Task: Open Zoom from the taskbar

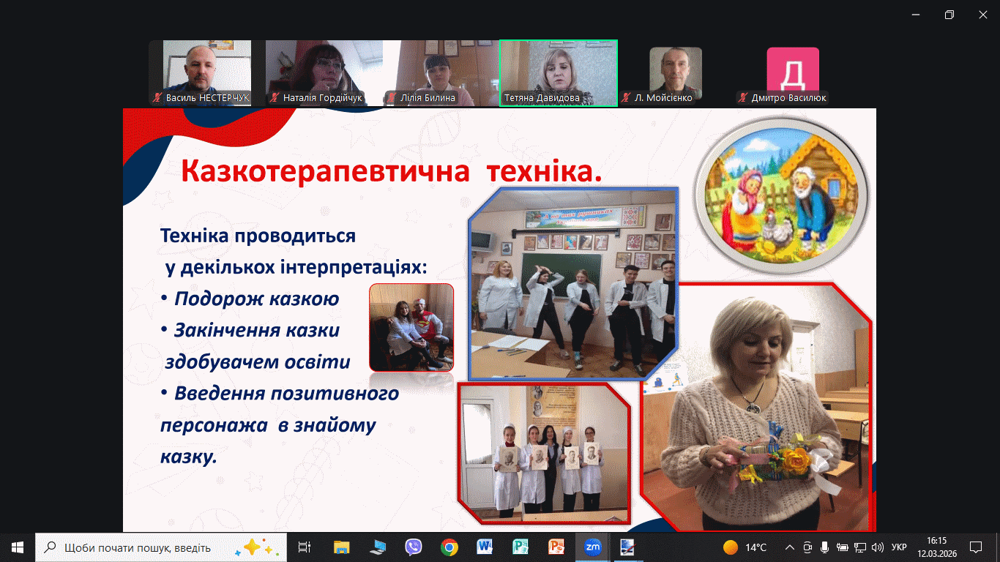Action: (592, 547)
